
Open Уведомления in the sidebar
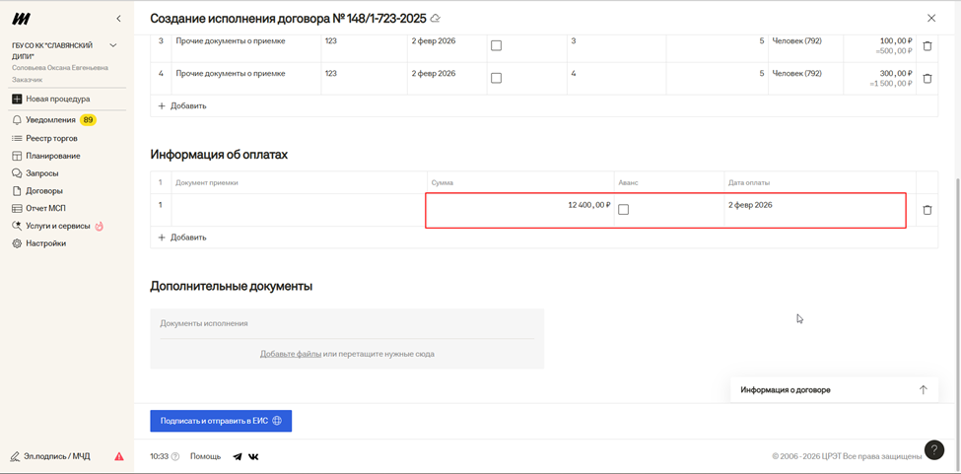click(50, 120)
